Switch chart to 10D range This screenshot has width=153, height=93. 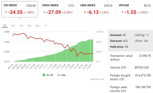point(13,26)
